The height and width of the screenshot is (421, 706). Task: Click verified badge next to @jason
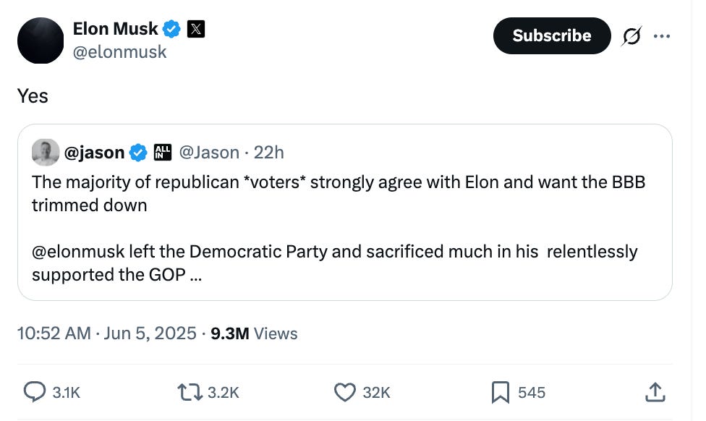pos(138,152)
